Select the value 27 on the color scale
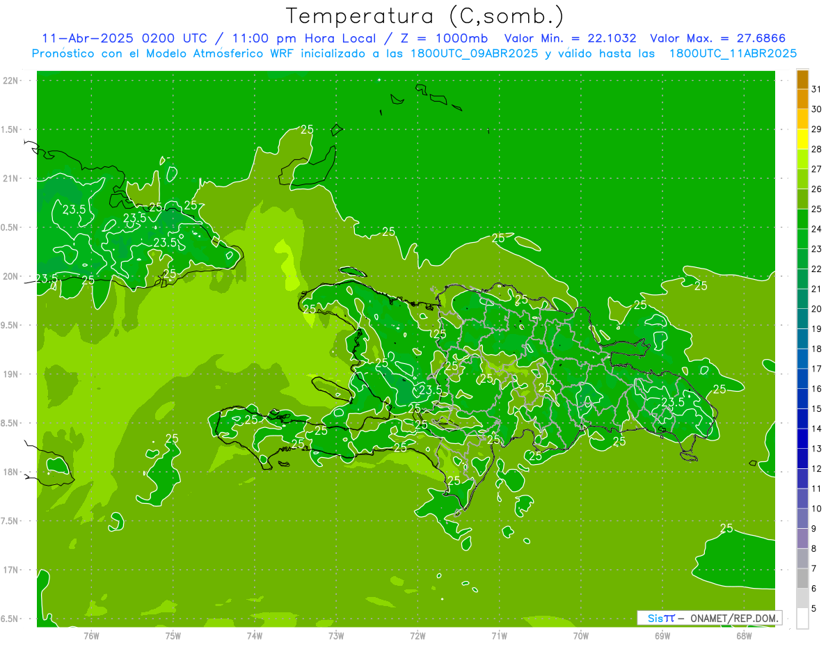 pos(817,169)
